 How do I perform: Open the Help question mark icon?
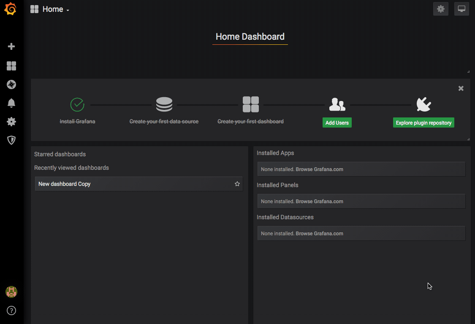11,310
